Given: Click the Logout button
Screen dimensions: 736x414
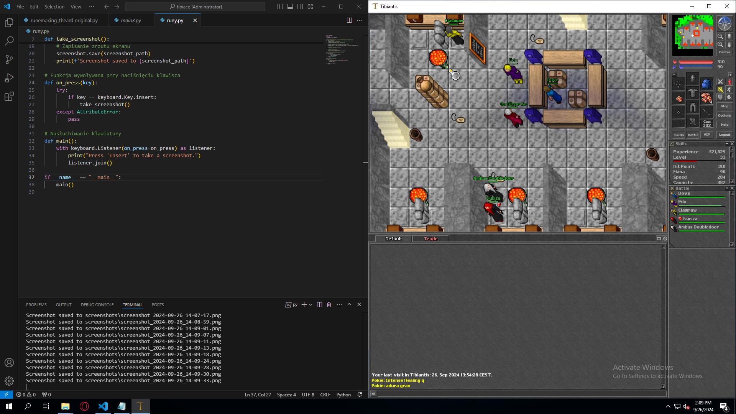Looking at the screenshot, I should [x=724, y=135].
